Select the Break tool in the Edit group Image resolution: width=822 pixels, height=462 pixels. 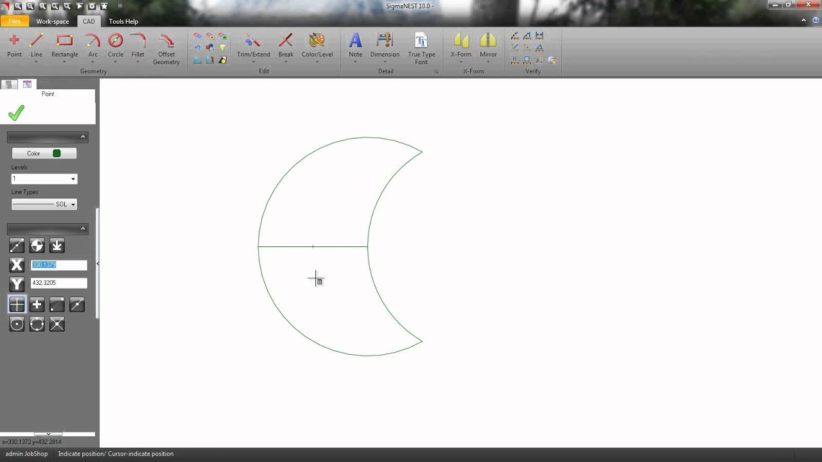[286, 46]
